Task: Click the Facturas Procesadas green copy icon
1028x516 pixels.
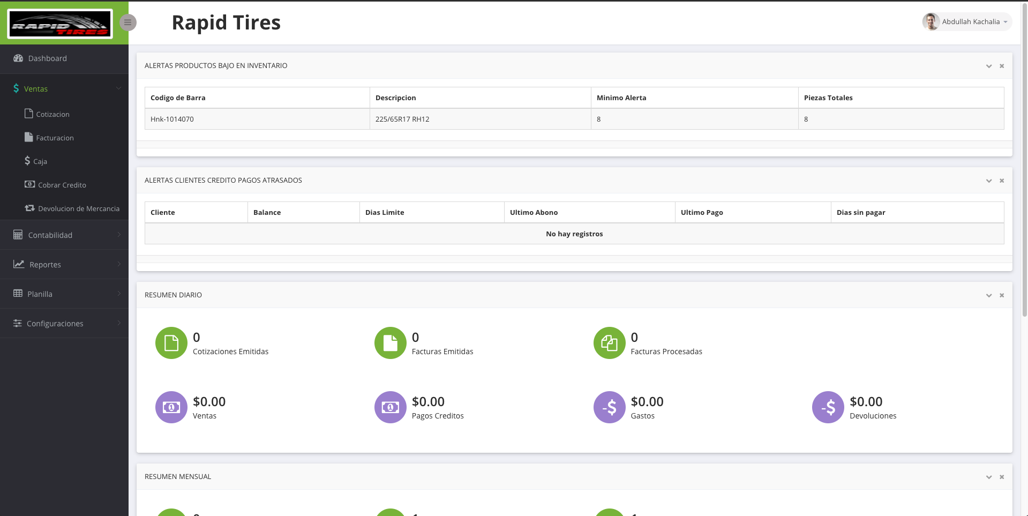Action: (609, 343)
